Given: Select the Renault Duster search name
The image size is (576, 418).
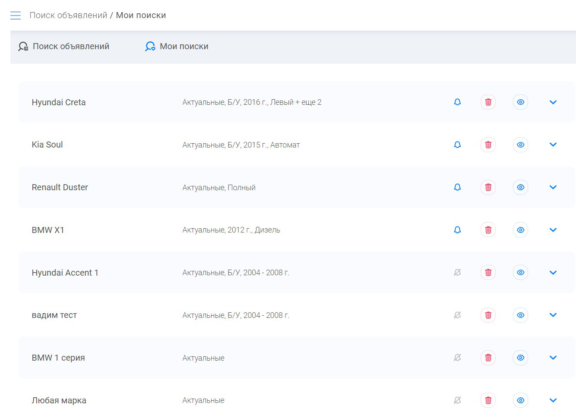Looking at the screenshot, I should click(60, 187).
